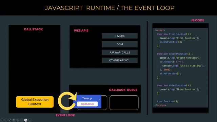This screenshot has height=122, width=217.
Task: Click the closing </script> tag line
Action: click(x=160, y=105)
